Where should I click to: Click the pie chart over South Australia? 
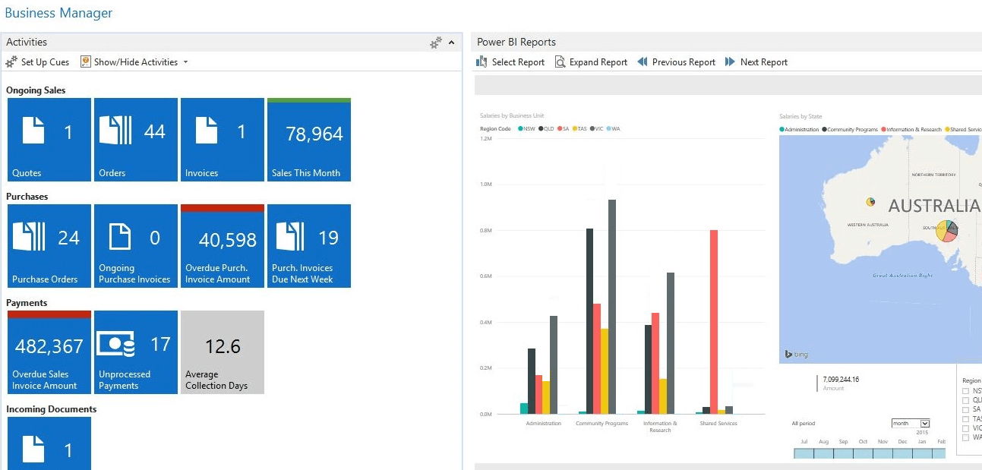point(946,231)
